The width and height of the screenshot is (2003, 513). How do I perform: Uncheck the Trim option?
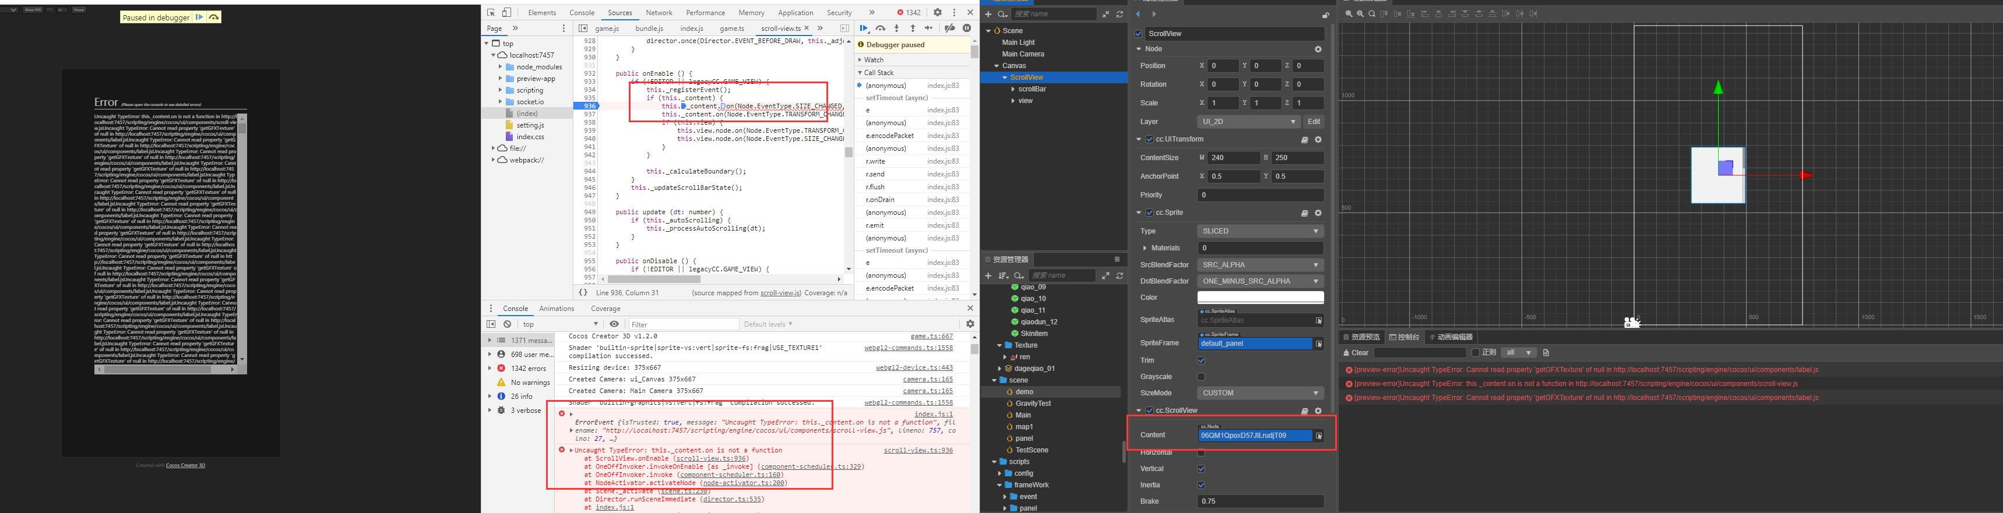(x=1201, y=360)
